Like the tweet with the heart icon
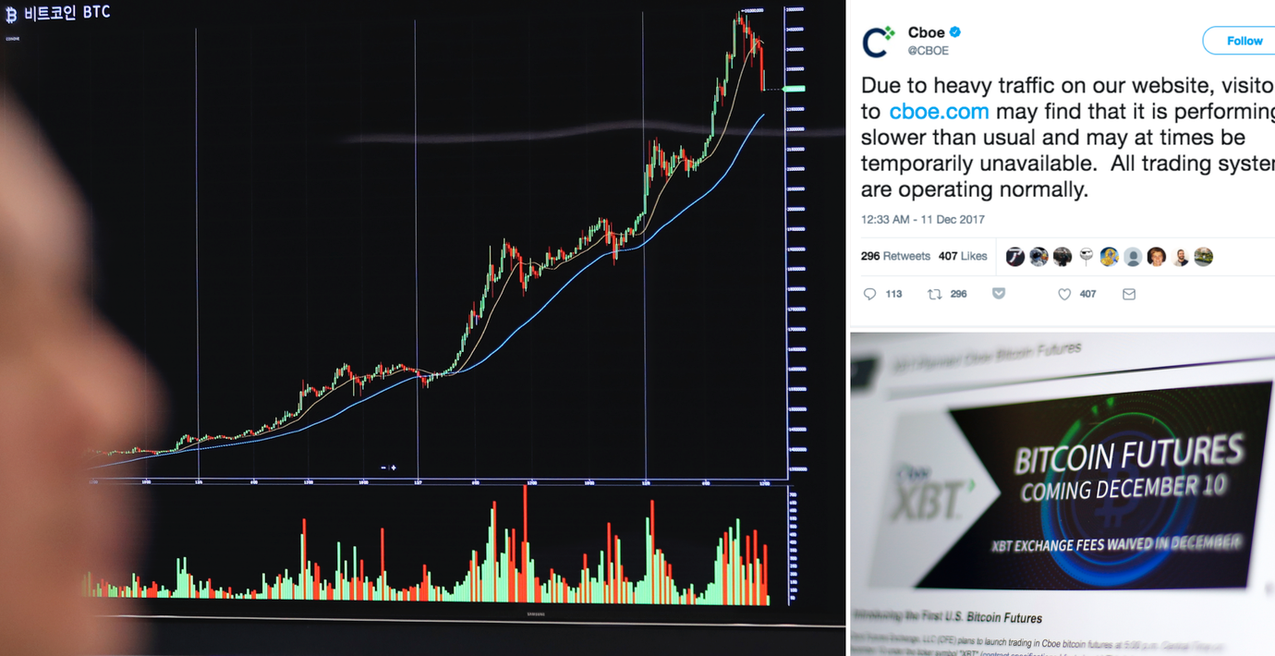This screenshot has width=1275, height=656. tap(1064, 294)
